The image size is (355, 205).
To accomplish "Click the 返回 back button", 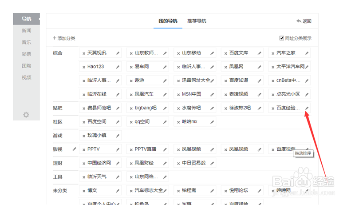I will pos(304,21).
